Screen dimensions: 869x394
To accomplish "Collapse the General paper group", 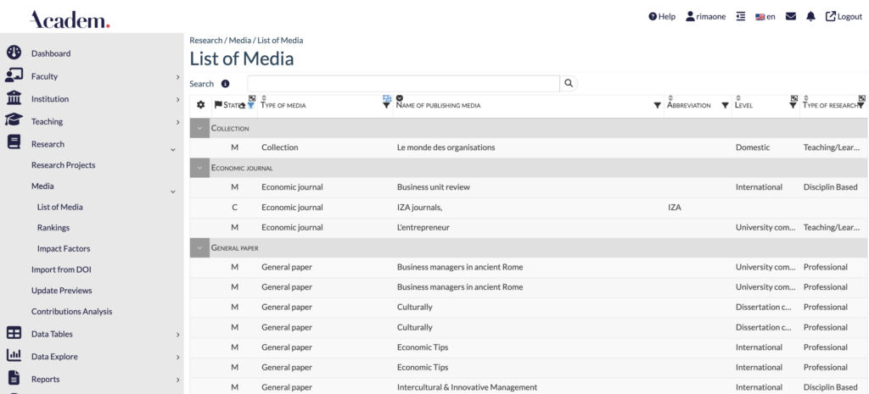I will (200, 248).
